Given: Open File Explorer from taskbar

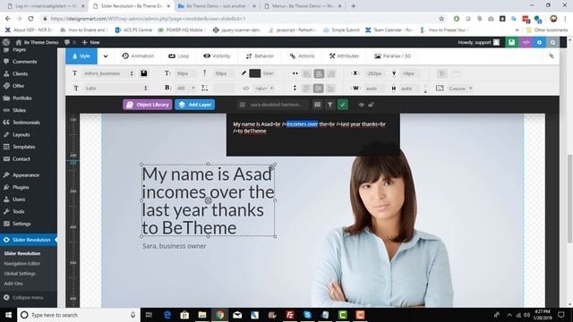Looking at the screenshot, I should tap(202, 315).
